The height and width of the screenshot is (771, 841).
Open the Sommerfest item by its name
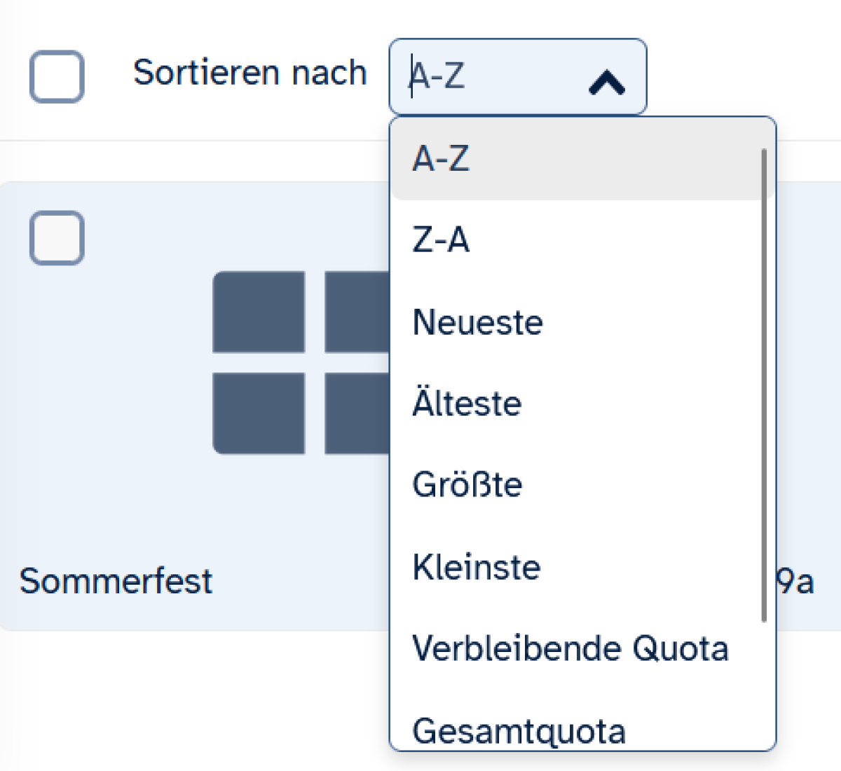(116, 581)
